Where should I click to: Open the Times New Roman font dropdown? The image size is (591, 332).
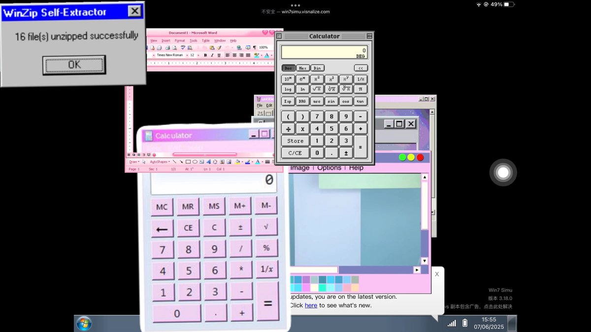187,55
